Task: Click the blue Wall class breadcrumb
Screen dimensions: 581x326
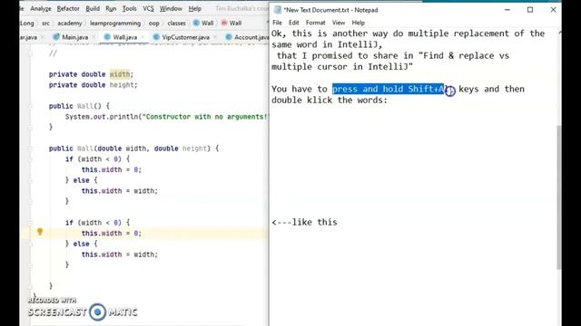Action: coord(203,24)
